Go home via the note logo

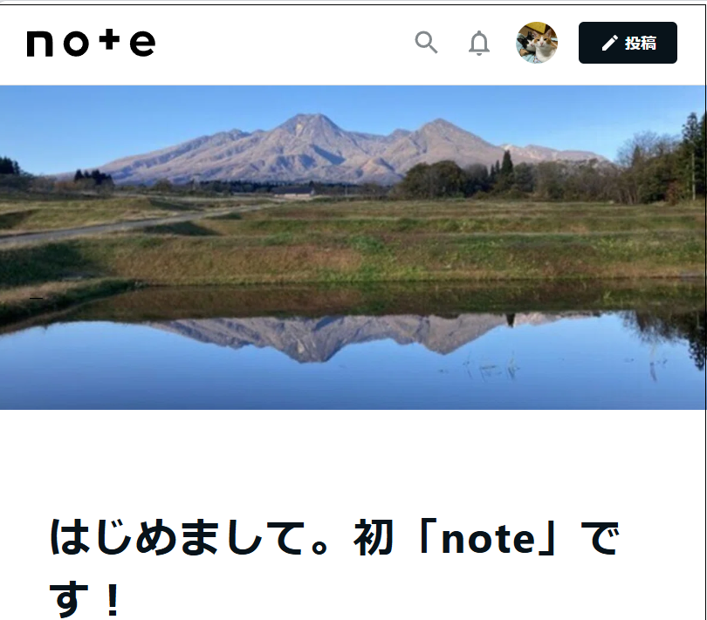[91, 44]
